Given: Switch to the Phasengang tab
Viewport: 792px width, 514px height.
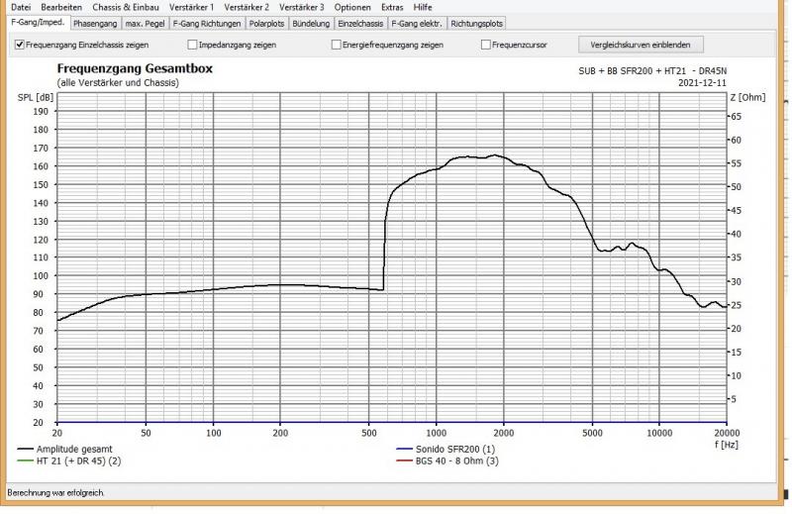Looking at the screenshot, I should tap(95, 23).
